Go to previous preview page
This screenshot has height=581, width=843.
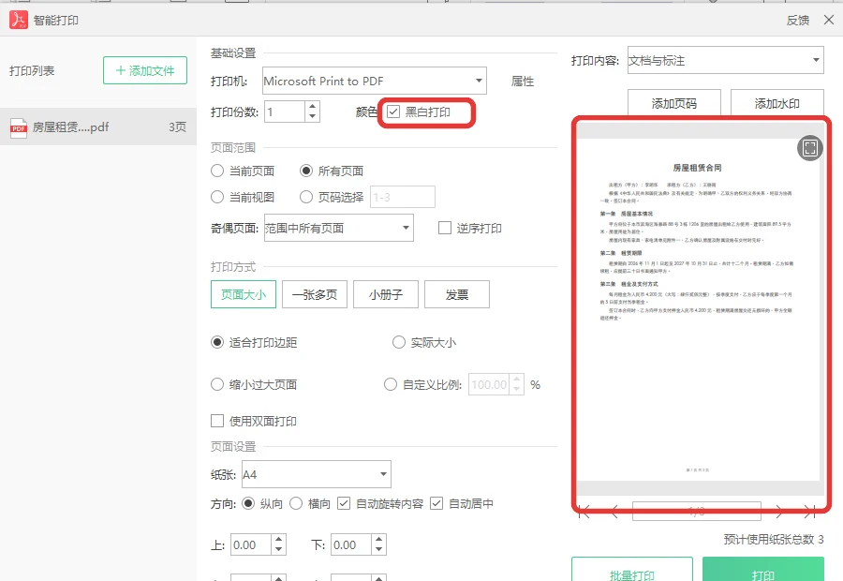[x=615, y=512]
